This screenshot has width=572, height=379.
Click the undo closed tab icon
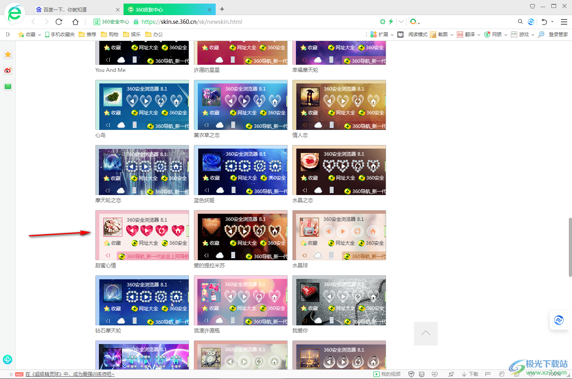tap(544, 22)
